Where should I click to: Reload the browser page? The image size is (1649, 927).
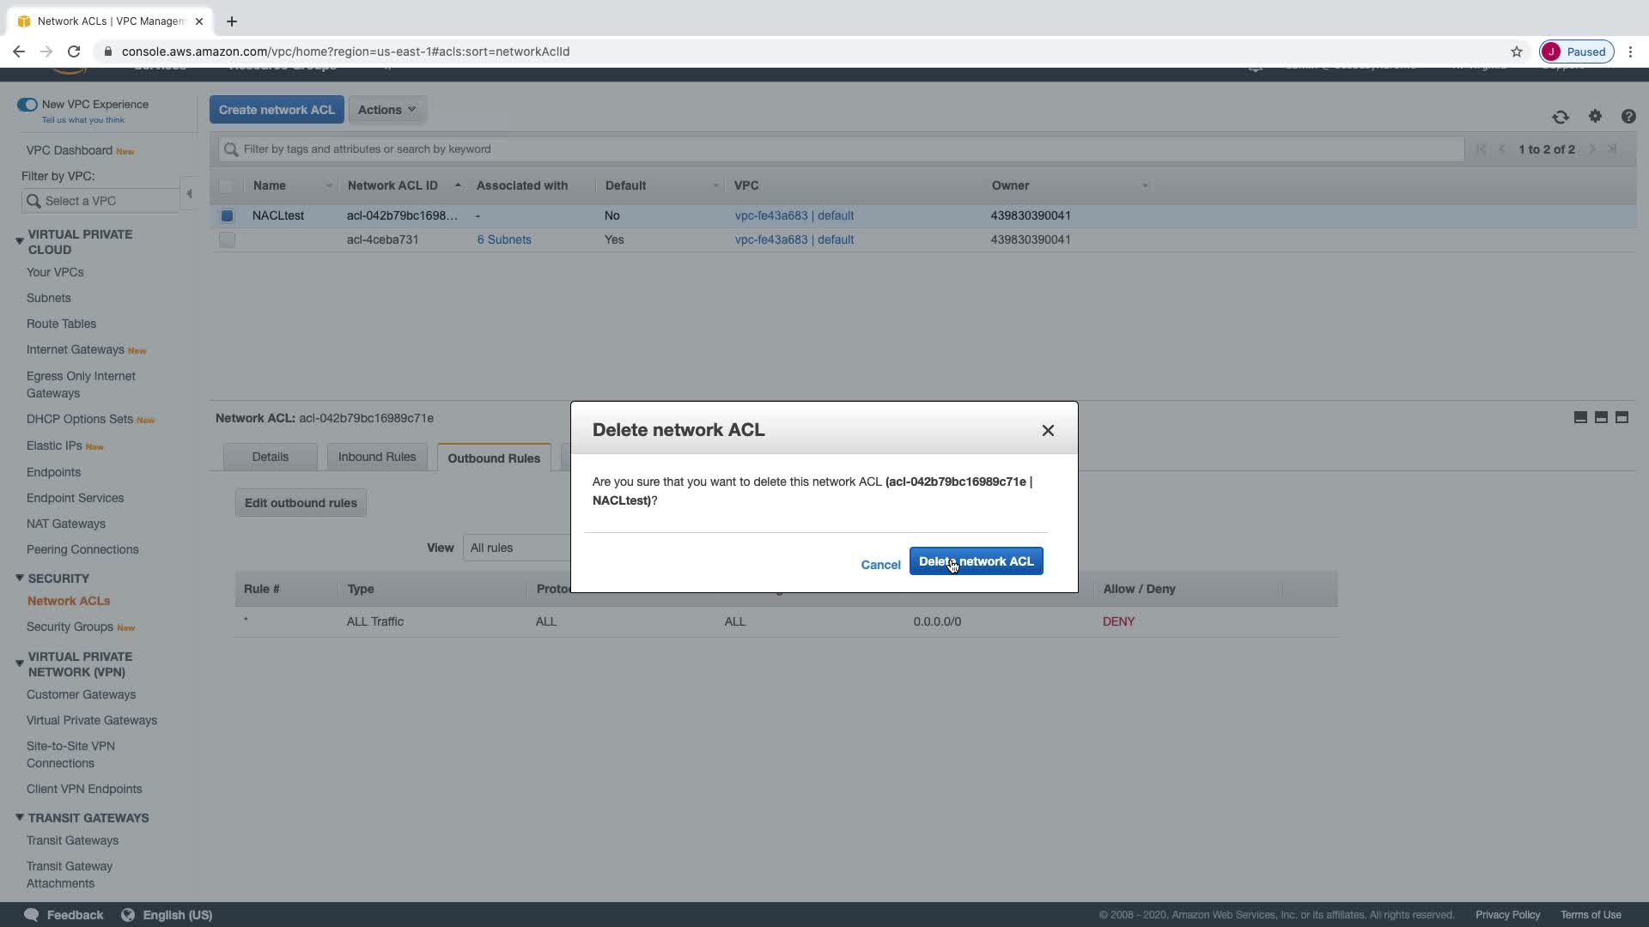[x=74, y=51]
